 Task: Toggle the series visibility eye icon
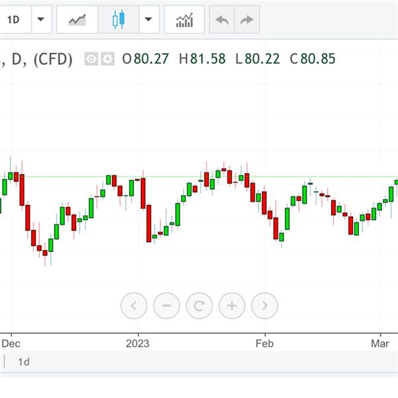pos(92,59)
